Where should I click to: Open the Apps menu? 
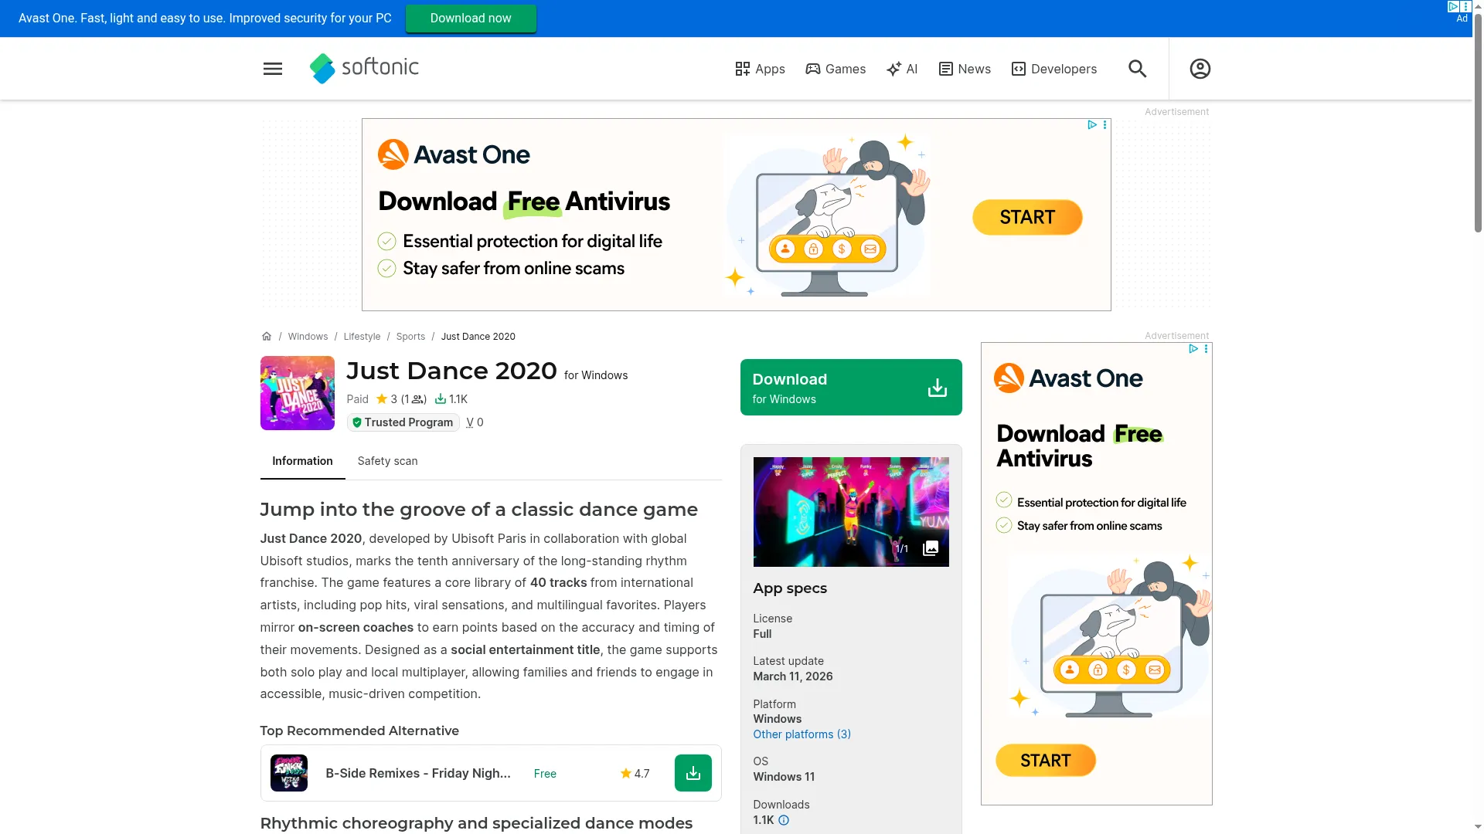[x=760, y=69]
